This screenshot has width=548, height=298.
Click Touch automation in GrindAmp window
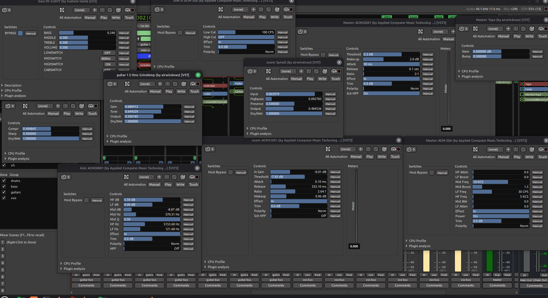pyautogui.click(x=194, y=91)
